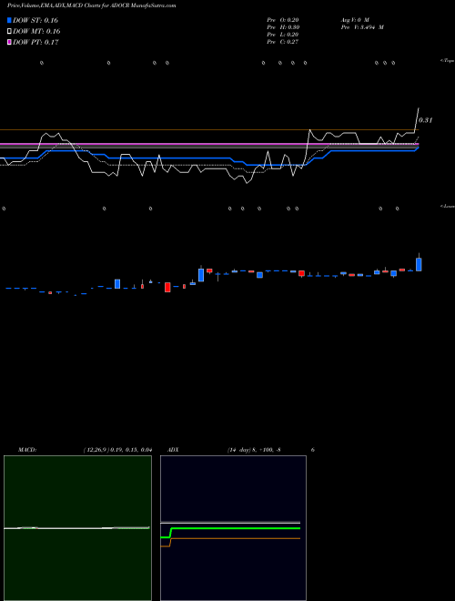Click the last tall blue candlestick
The width and height of the screenshot is (455, 601).
coord(419,264)
